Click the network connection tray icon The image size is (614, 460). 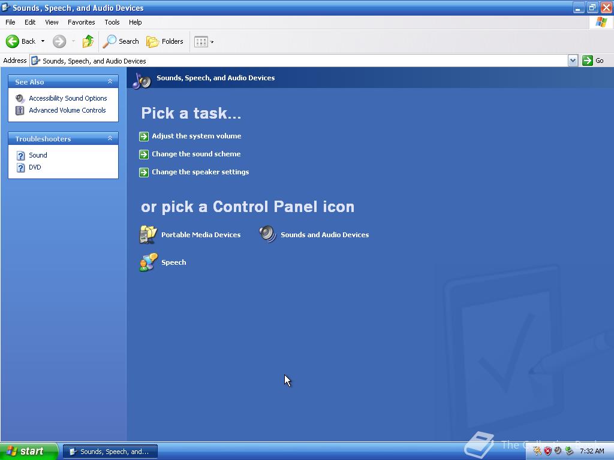tap(569, 451)
